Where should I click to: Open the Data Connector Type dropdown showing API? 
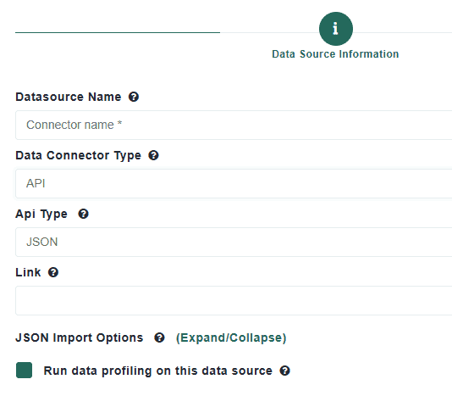(x=234, y=183)
